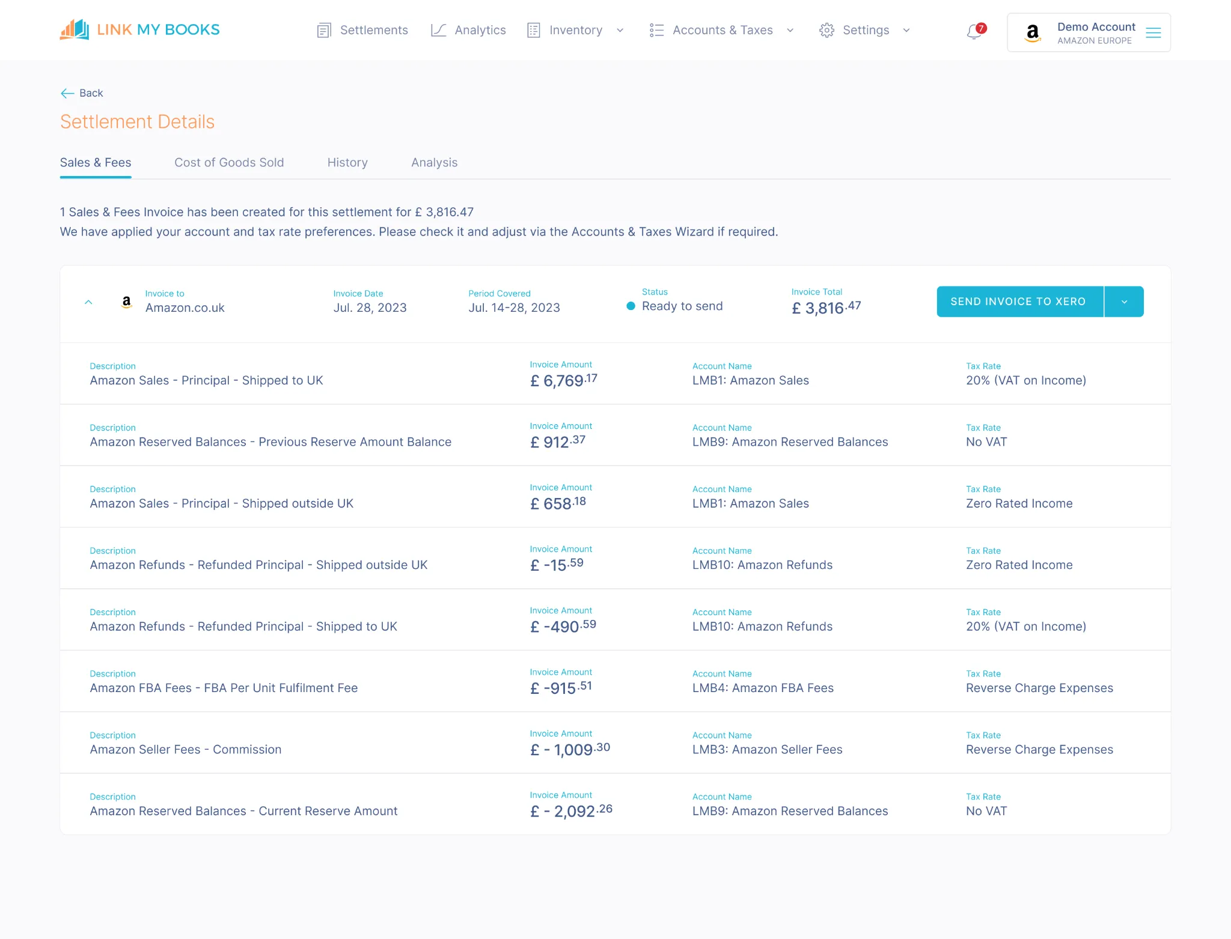Open dropdown arrow beside Send Invoice to Xero
Viewport: 1231px width, 939px height.
(1124, 302)
